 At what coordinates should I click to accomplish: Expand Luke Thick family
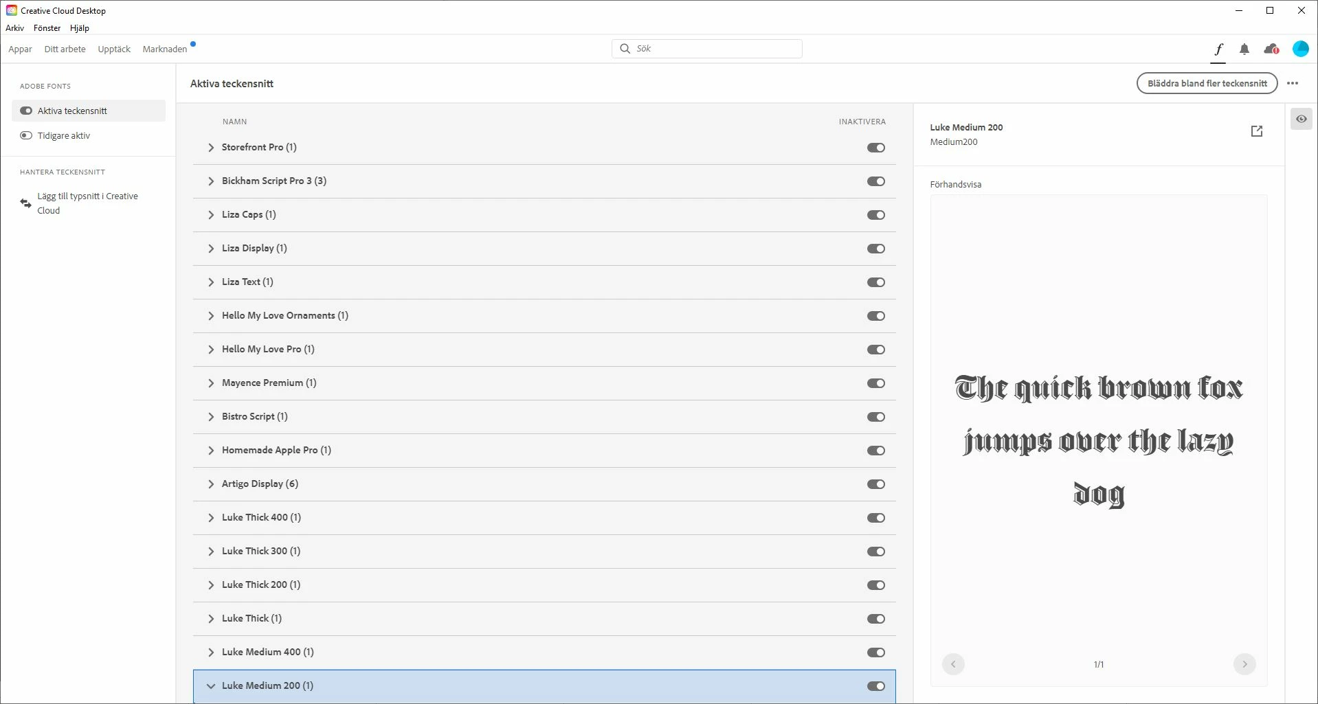point(211,619)
